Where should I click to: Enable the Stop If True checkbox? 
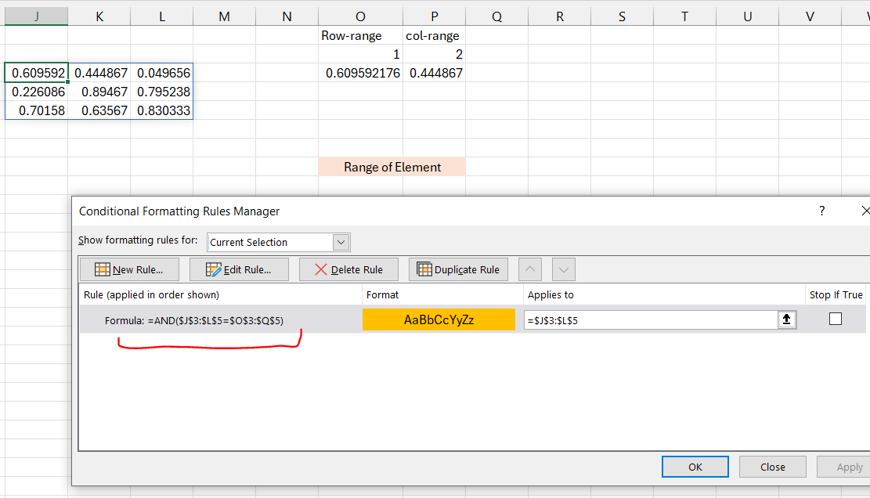point(836,319)
